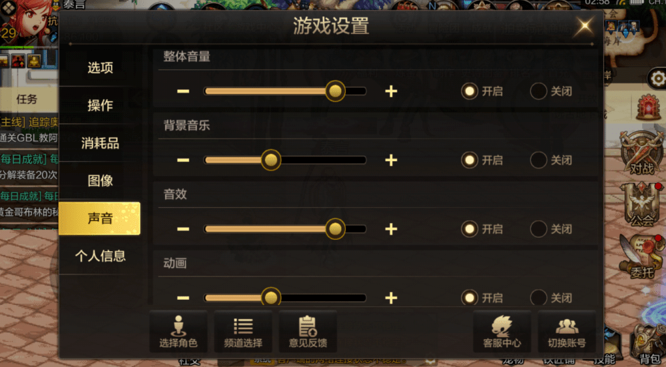Open 频道选择 channel list icon
This screenshot has width=666, height=367.
coord(243,331)
